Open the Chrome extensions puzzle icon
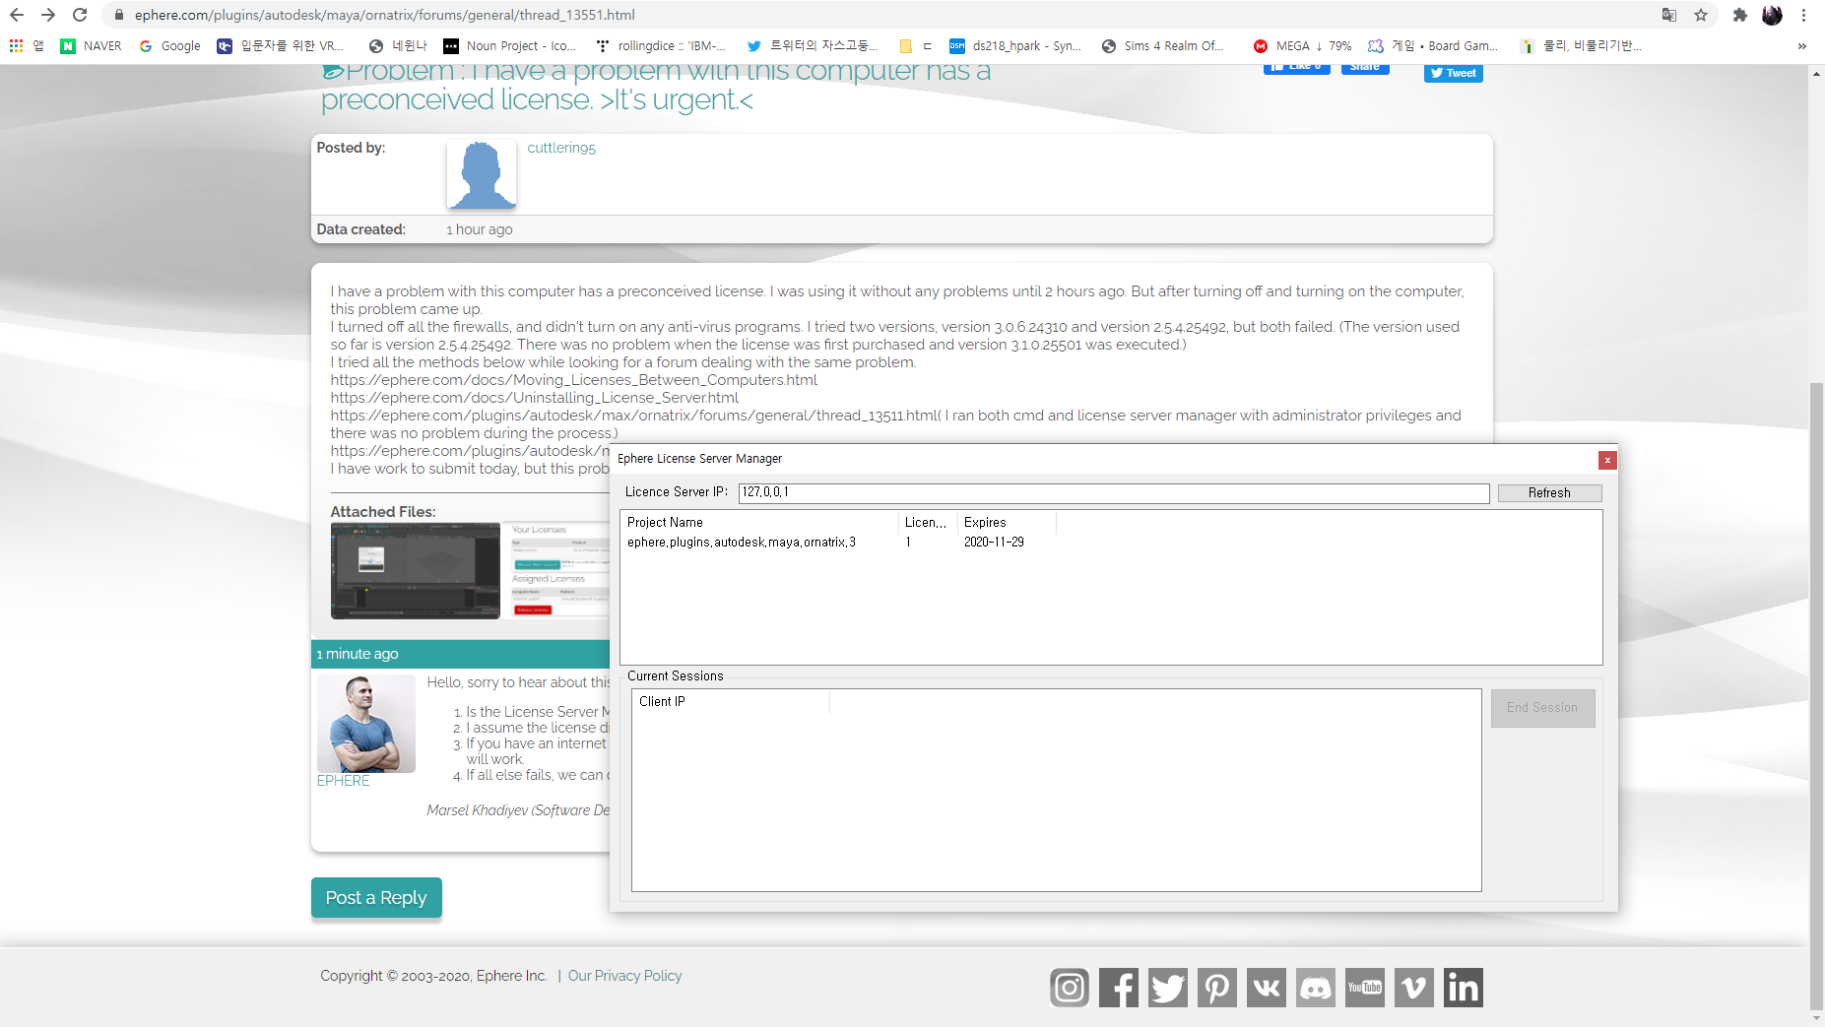Viewport: 1825px width, 1027px height. [1739, 15]
